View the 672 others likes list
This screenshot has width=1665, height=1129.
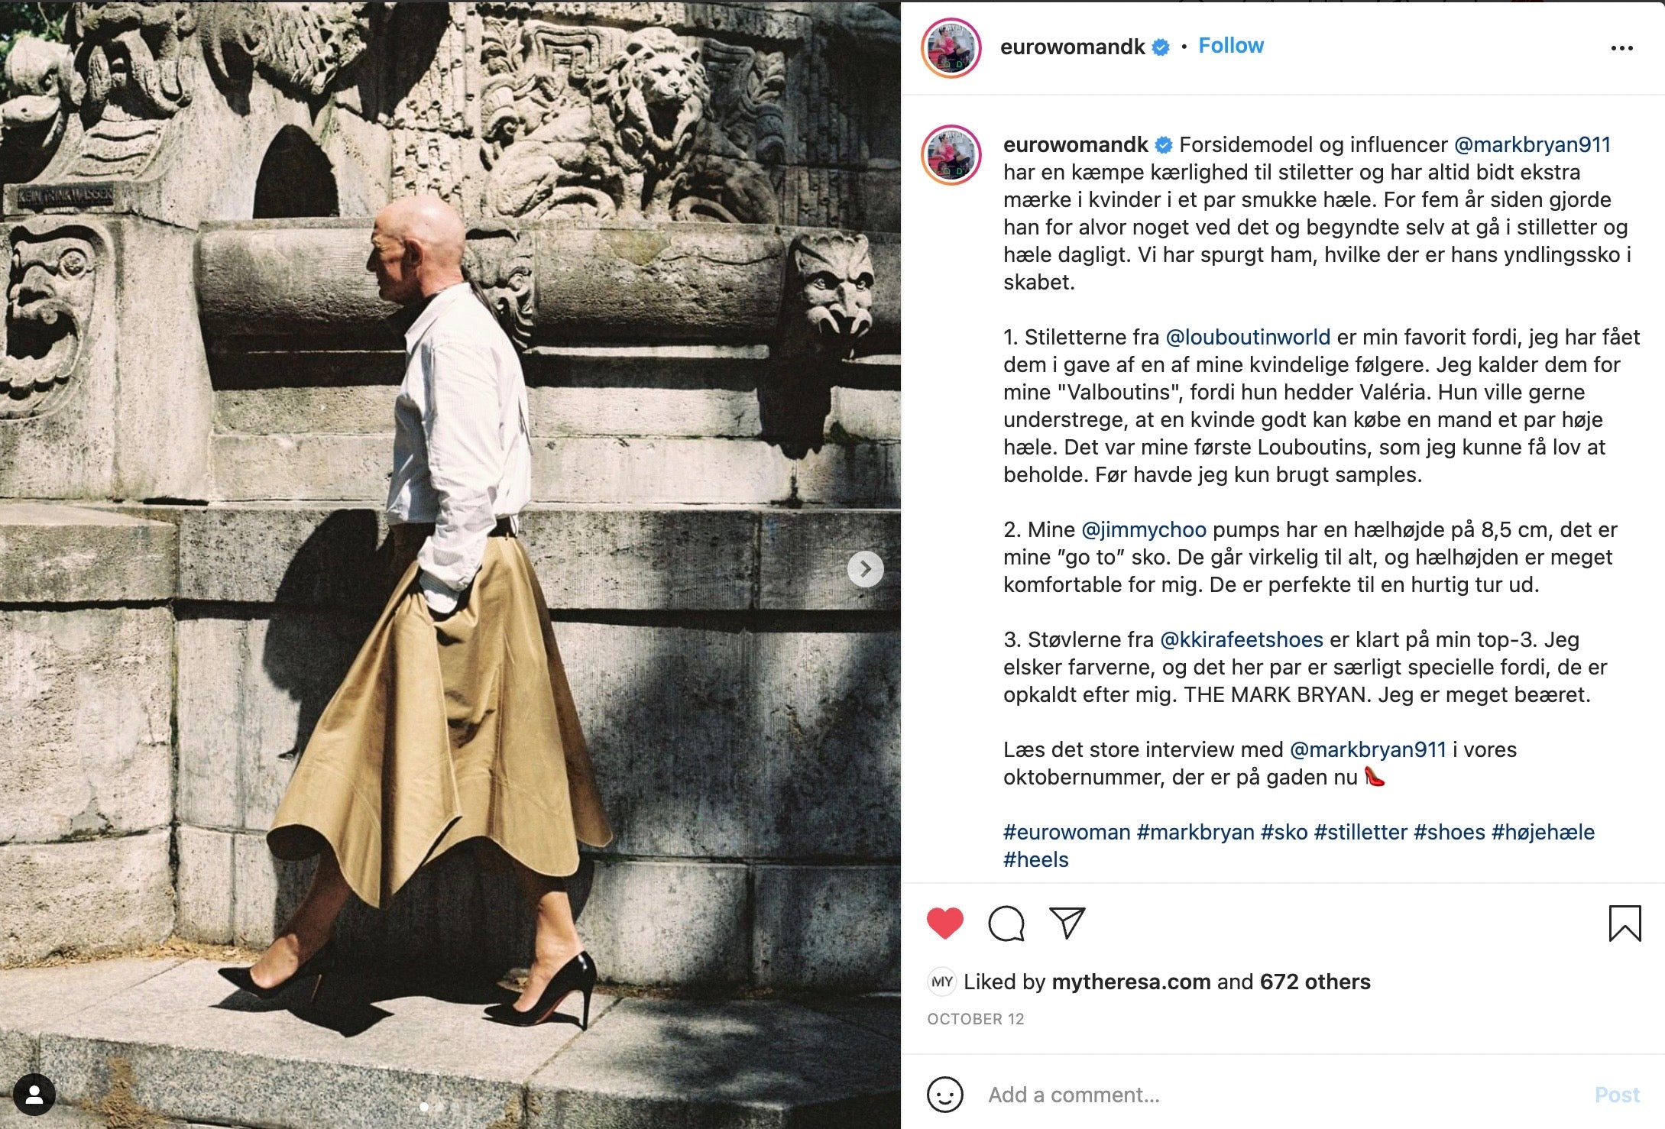[1315, 982]
